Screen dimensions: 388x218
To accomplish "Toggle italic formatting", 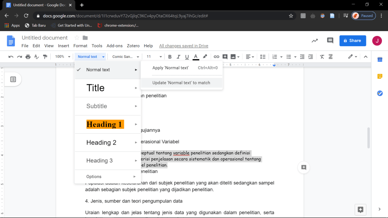I will 178,57.
